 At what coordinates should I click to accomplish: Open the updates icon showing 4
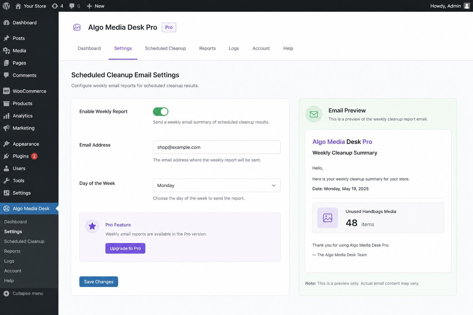(55, 6)
